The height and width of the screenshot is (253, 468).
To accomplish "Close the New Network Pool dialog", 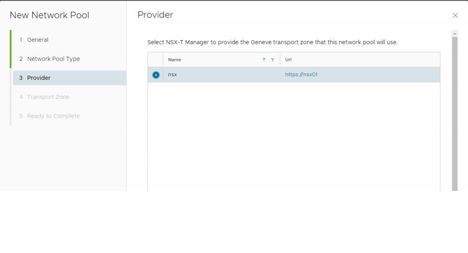I will tap(455, 15).
